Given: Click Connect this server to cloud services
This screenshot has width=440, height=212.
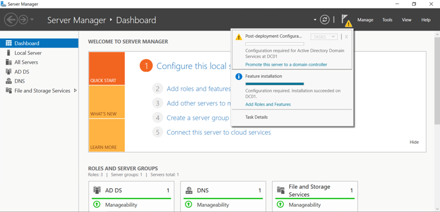Looking at the screenshot, I should click(219, 132).
